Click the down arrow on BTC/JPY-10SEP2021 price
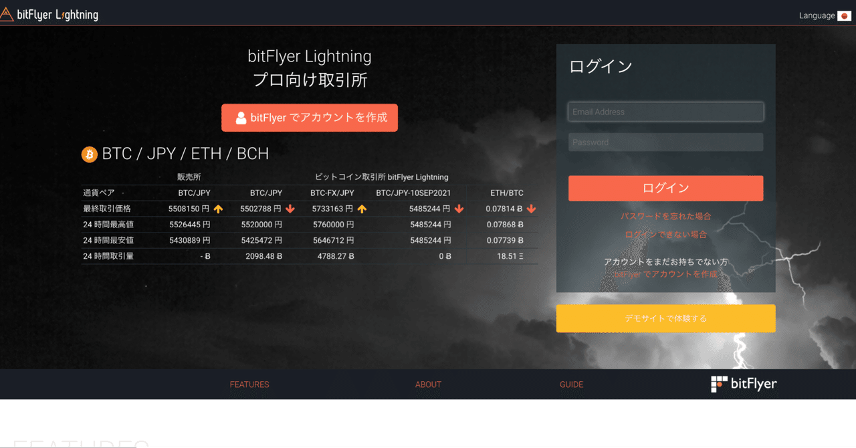The height and width of the screenshot is (448, 856). click(x=458, y=209)
